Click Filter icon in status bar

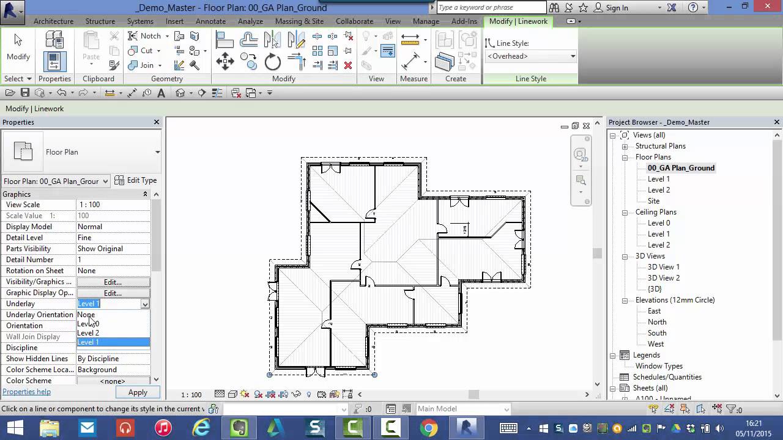pyautogui.click(x=731, y=409)
